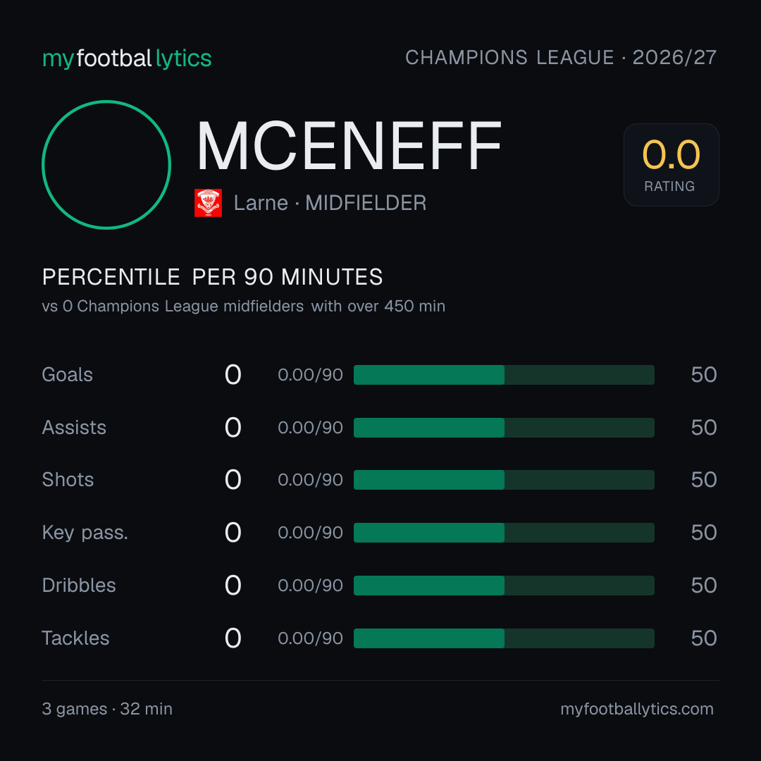The width and height of the screenshot is (761, 761).
Task: Click the Key pass. percentile bar
Action: pos(504,533)
